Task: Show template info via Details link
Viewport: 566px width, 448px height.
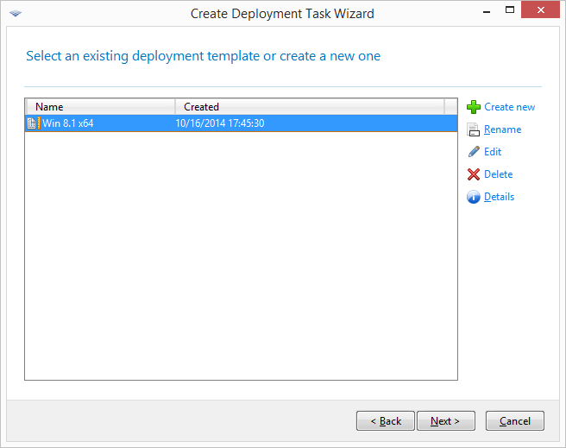Action: pyautogui.click(x=499, y=197)
